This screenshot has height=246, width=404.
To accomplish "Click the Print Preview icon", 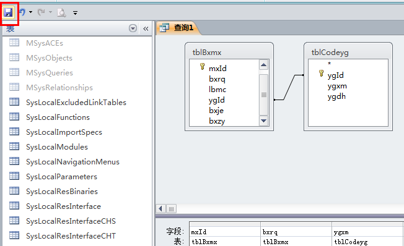I will tap(61, 12).
